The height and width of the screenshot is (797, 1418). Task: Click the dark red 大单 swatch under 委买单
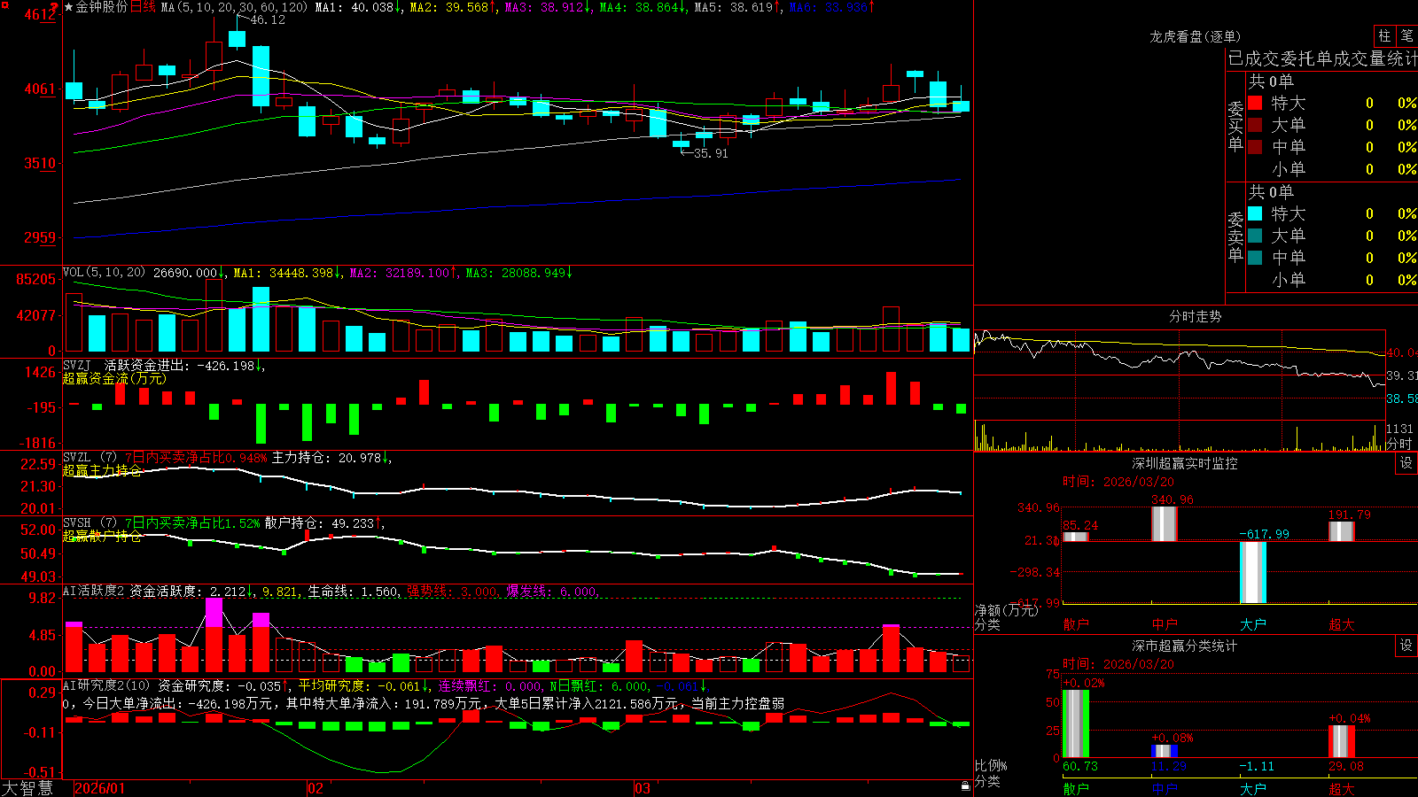pyautogui.click(x=1255, y=125)
